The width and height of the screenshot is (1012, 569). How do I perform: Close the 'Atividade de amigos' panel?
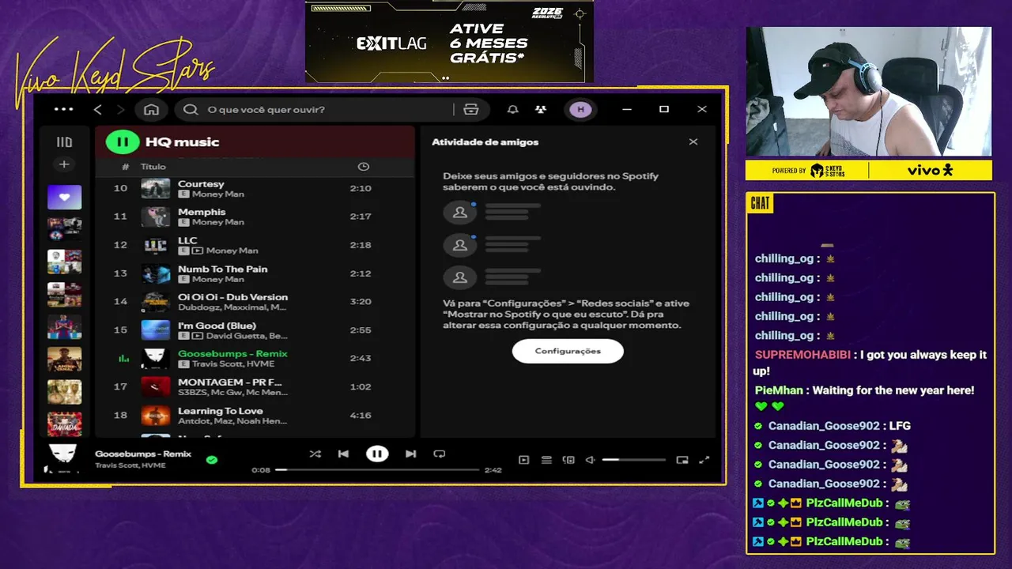click(693, 142)
